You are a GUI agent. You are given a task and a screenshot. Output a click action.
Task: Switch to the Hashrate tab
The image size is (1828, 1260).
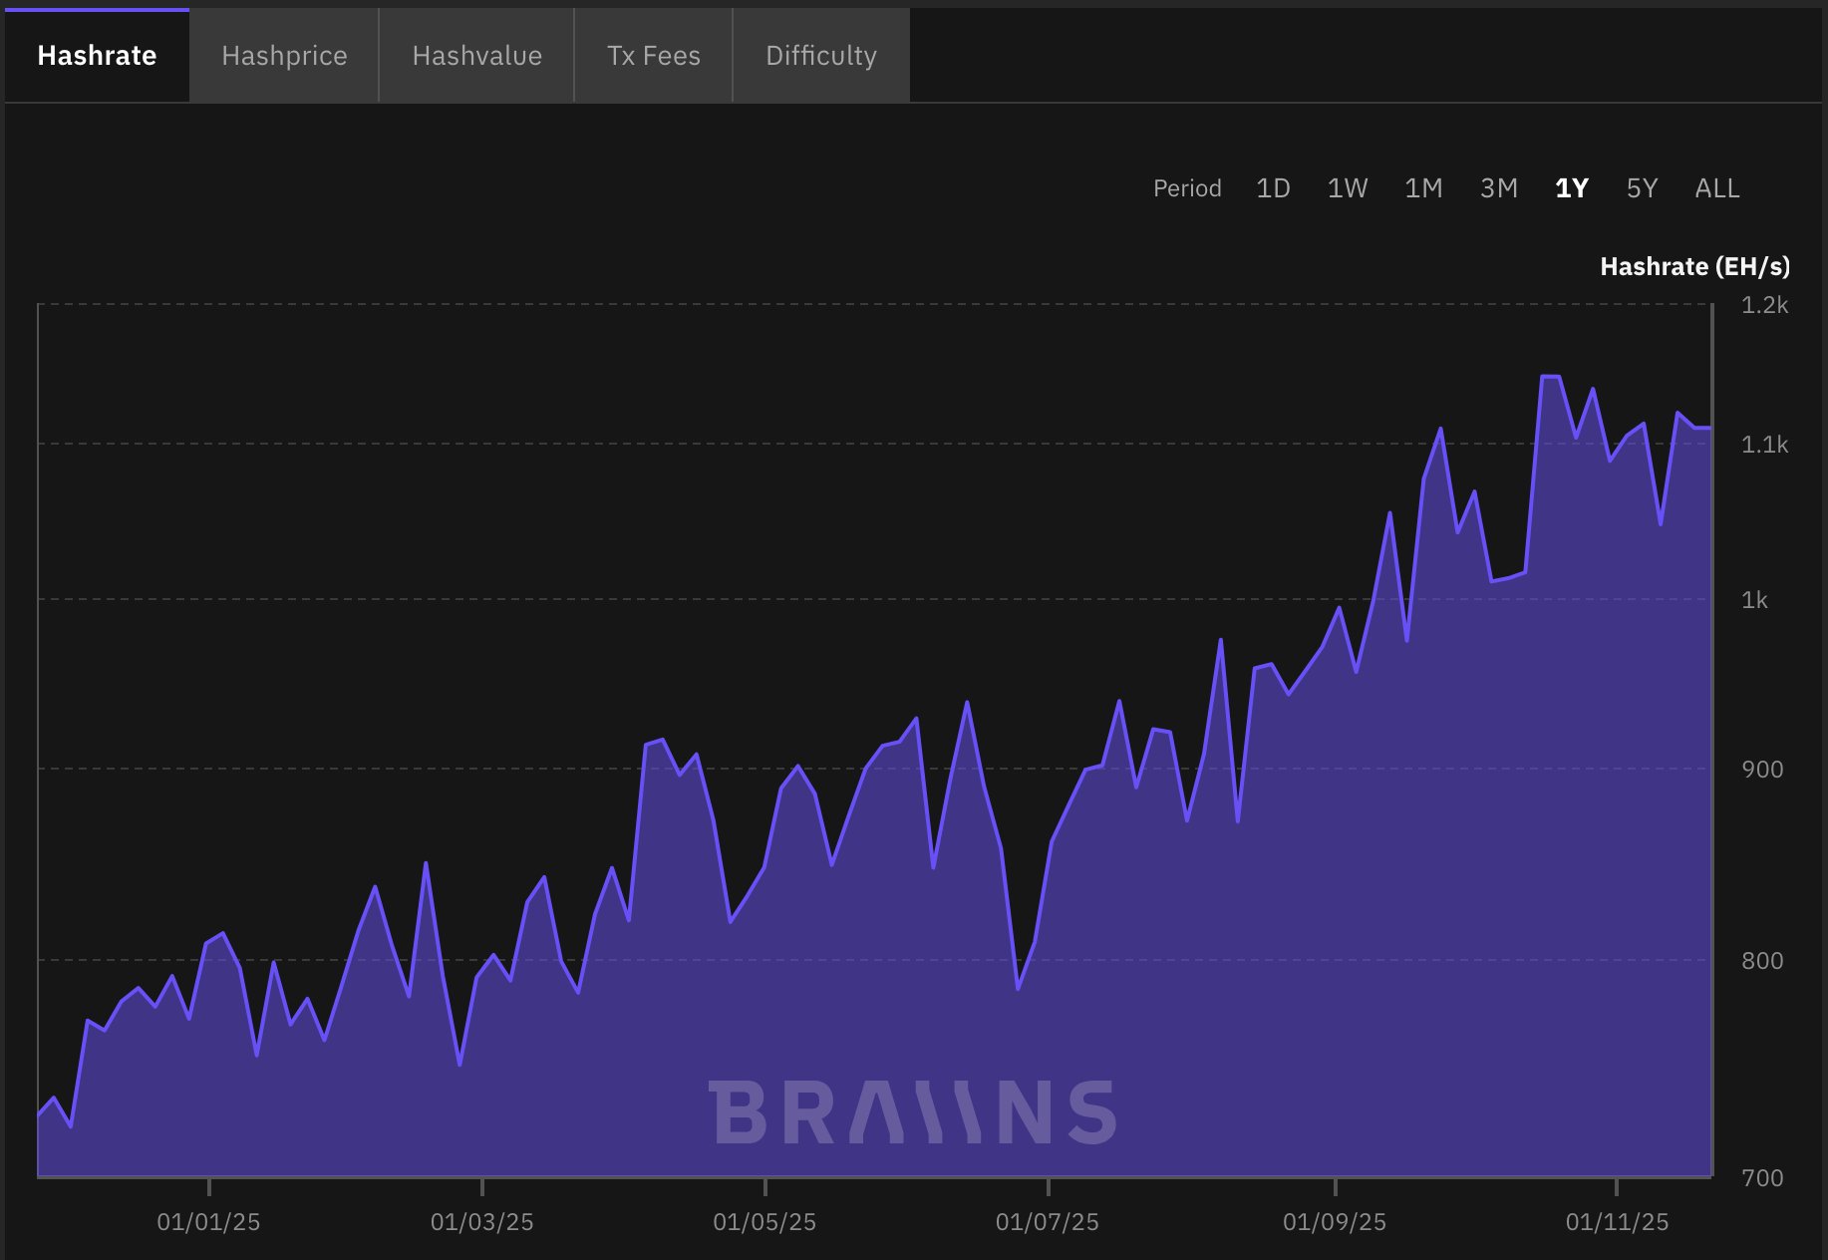pyautogui.click(x=97, y=55)
